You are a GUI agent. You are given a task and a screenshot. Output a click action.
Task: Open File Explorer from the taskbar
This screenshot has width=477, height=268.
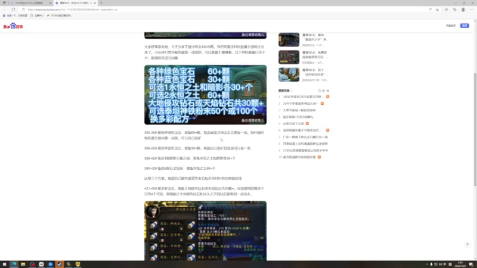pyautogui.click(x=23, y=264)
